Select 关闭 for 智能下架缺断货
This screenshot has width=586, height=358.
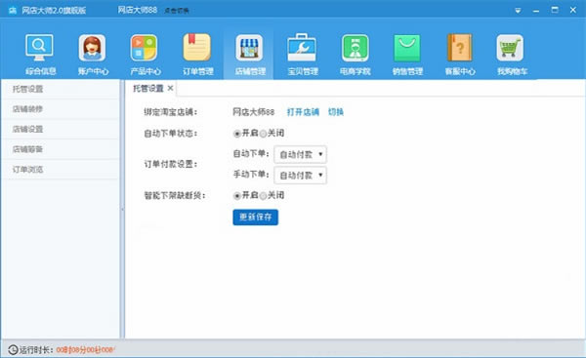(x=263, y=196)
